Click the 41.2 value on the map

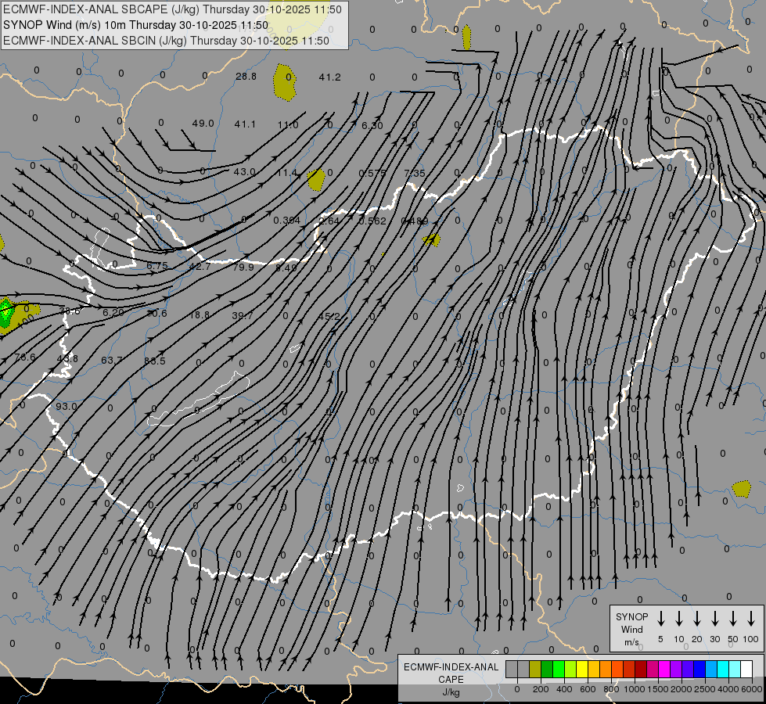[329, 77]
